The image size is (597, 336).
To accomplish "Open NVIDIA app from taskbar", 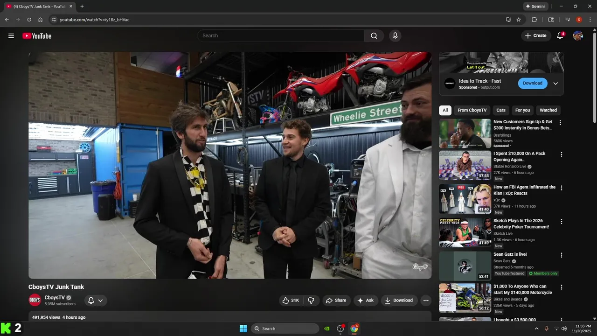I will click(327, 329).
